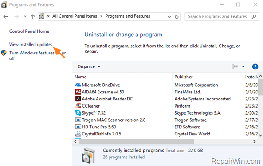Open the more view options arrow
The height and width of the screenshot is (166, 263).
point(243,66)
